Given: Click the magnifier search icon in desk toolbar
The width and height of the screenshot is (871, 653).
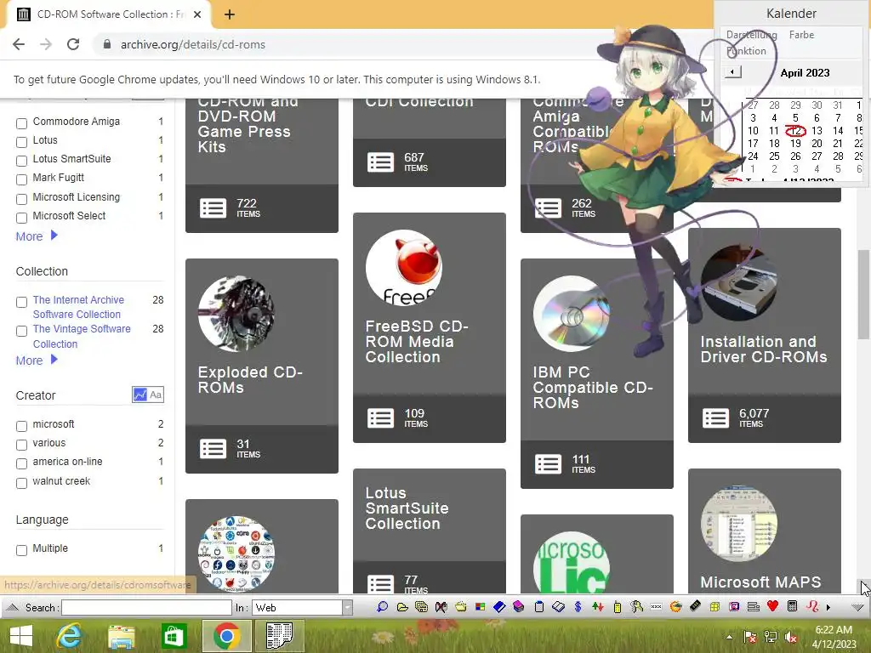Looking at the screenshot, I should (x=382, y=607).
